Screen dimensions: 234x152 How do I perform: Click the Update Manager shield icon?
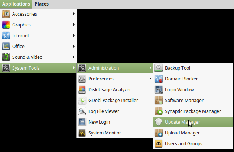pos(159,122)
